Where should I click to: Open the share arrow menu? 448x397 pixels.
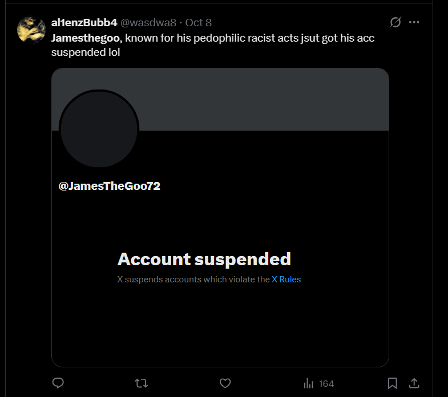415,383
